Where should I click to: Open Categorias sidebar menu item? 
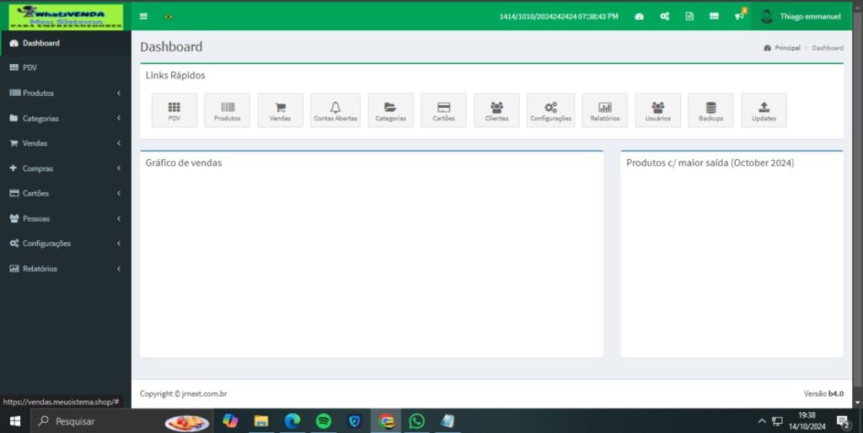tap(66, 118)
